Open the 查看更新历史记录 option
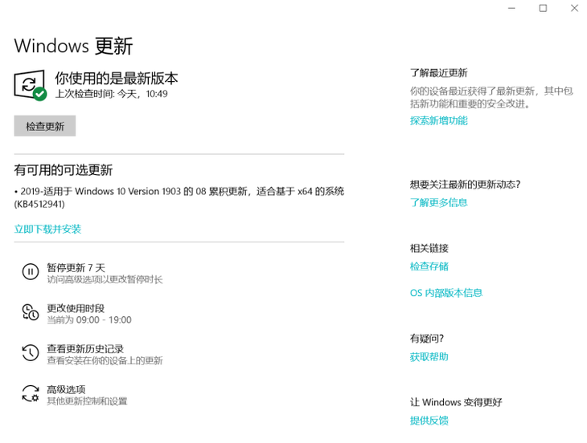This screenshot has height=443, width=587. (92, 354)
